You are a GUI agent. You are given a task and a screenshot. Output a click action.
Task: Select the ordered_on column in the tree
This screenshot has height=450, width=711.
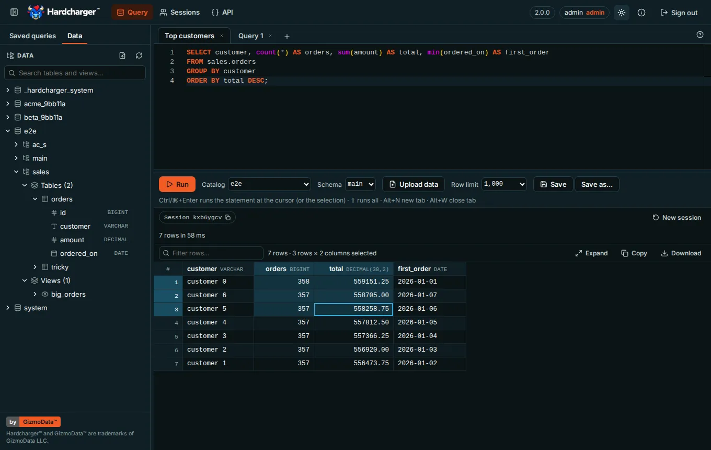point(78,253)
